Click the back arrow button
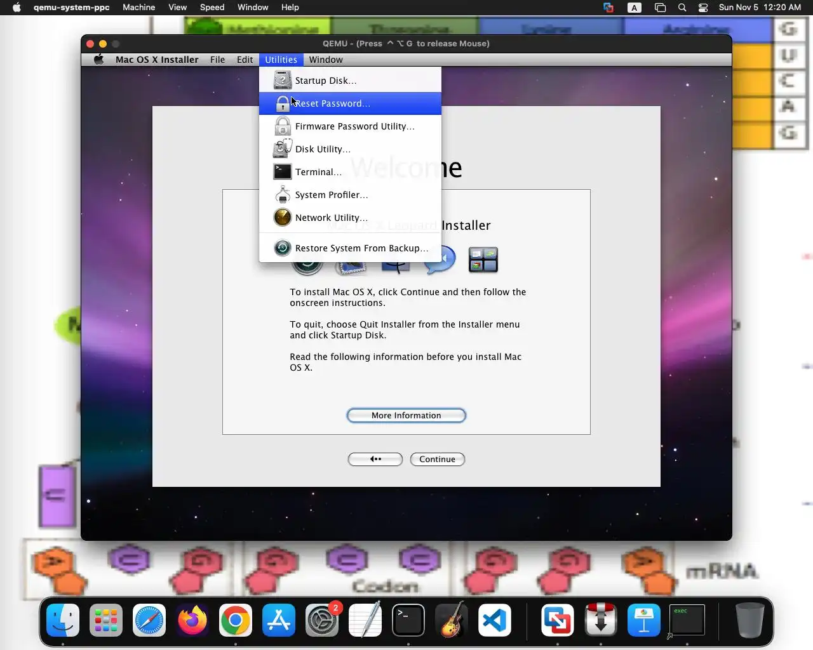Viewport: 813px width, 650px height. point(375,459)
